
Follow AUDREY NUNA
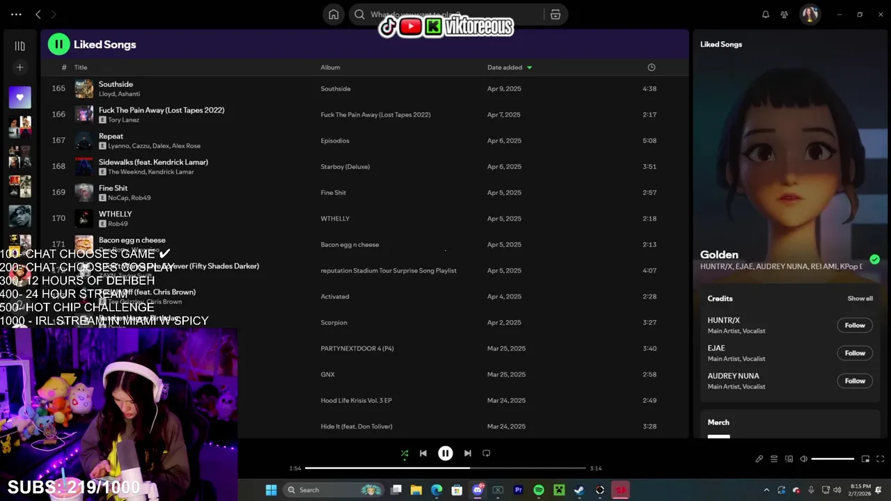coord(855,381)
